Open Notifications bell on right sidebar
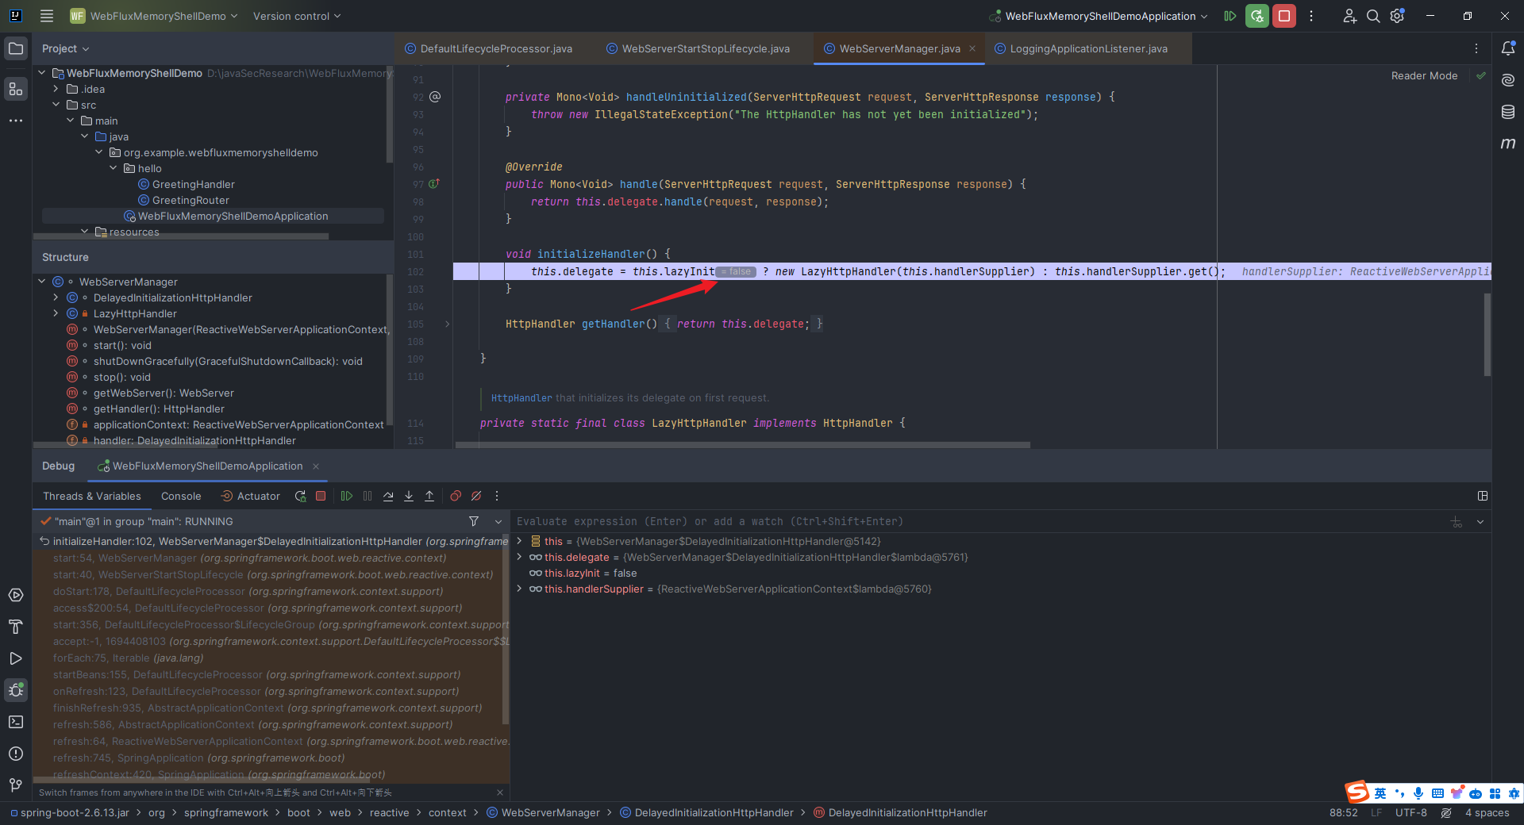Screen dimensions: 1524x825 (x=1508, y=49)
